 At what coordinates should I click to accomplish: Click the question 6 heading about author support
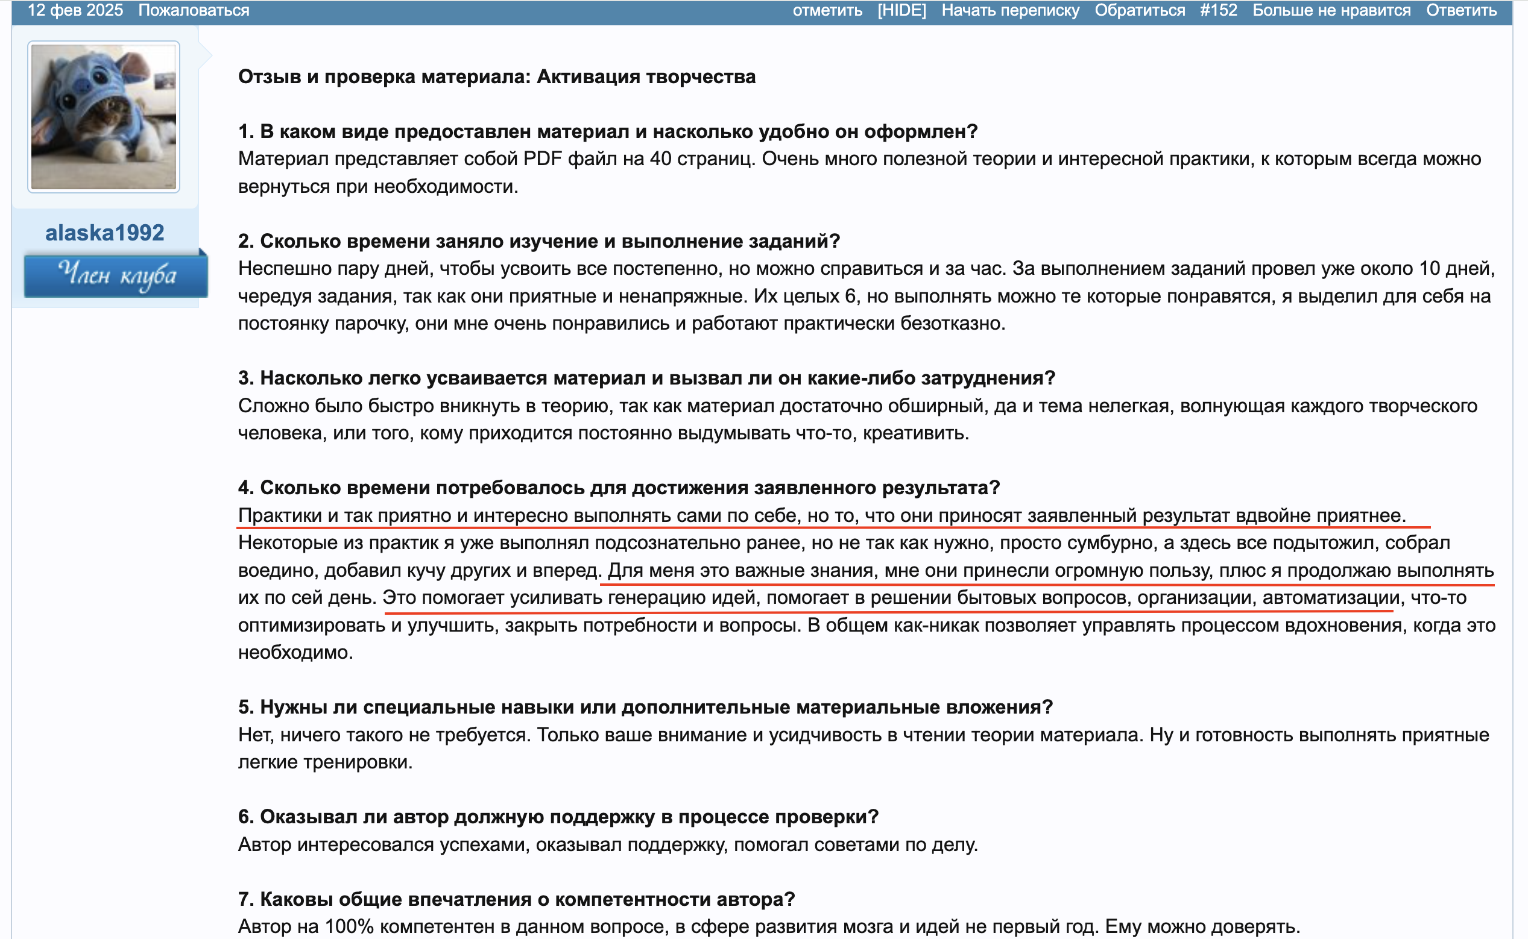557,817
